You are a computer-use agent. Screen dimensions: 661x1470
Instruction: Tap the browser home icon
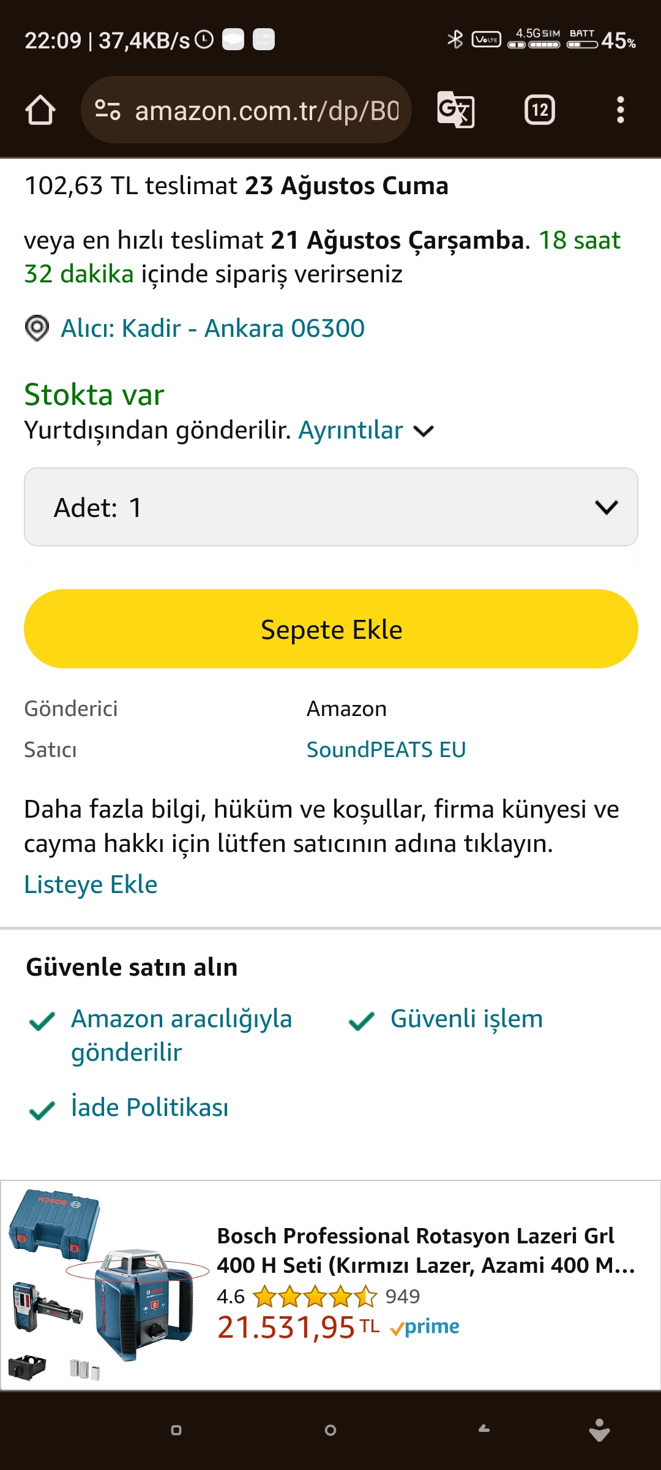pyautogui.click(x=40, y=110)
